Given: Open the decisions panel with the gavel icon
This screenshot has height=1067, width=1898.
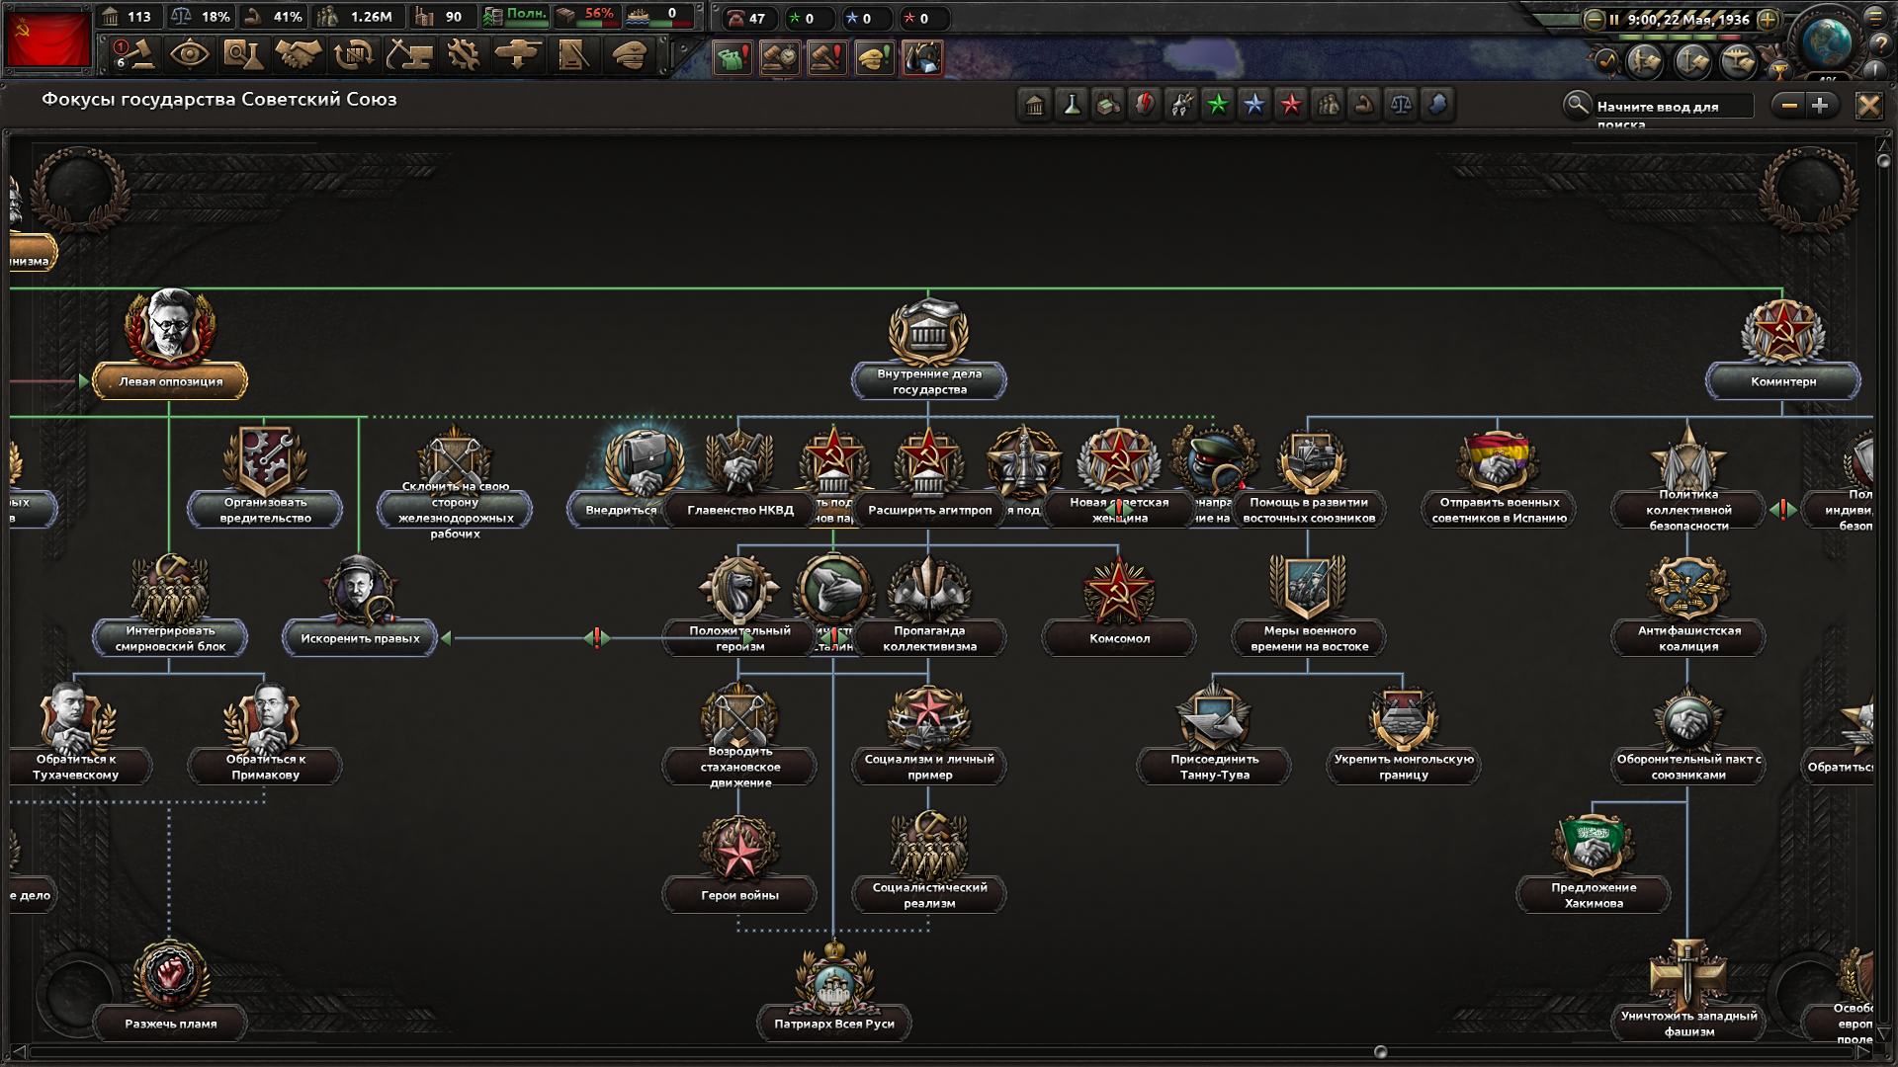Looking at the screenshot, I should click(138, 56).
